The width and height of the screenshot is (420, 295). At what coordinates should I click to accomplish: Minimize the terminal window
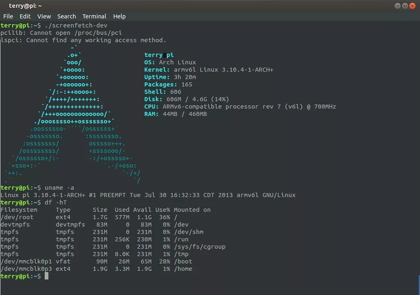click(x=397, y=6)
